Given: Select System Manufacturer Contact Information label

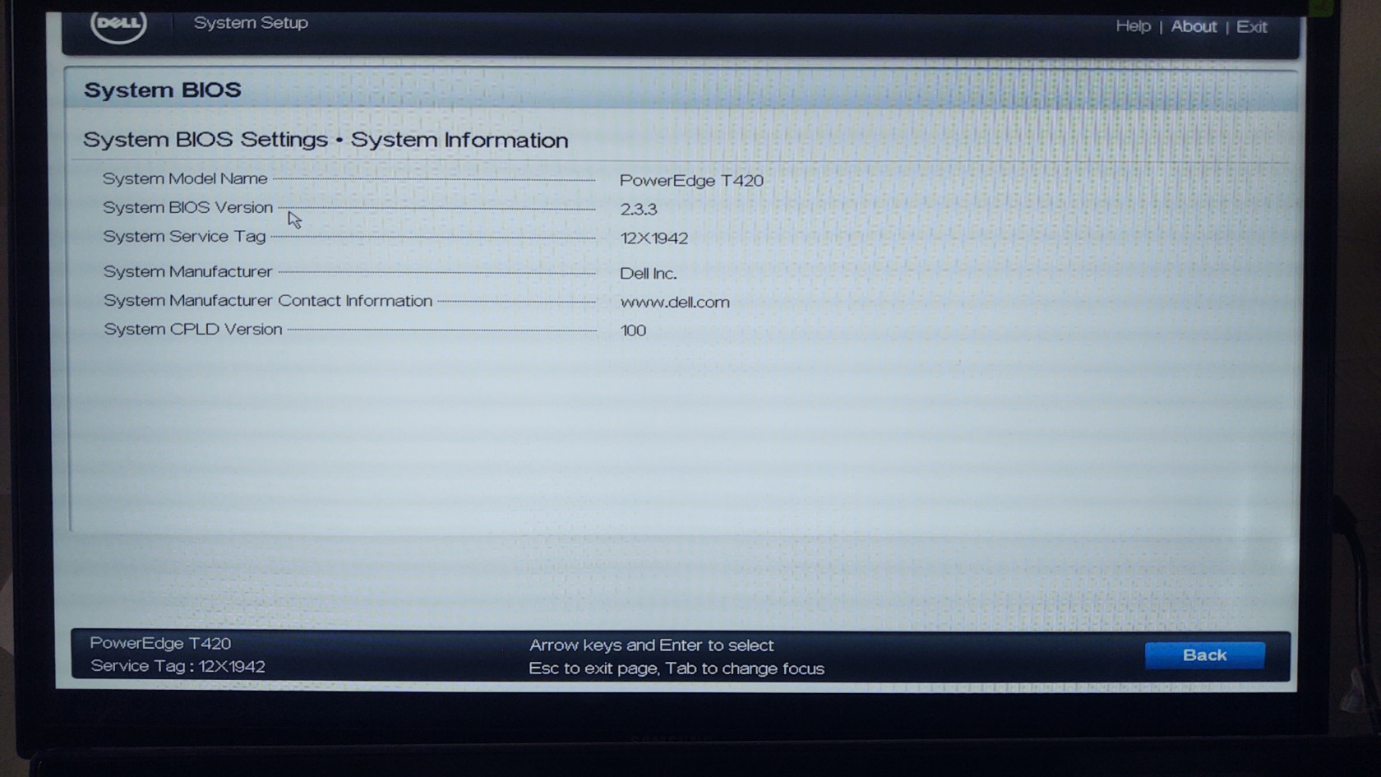Looking at the screenshot, I should click(x=268, y=301).
